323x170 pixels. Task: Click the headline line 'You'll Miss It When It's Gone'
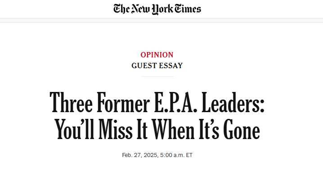(157, 129)
